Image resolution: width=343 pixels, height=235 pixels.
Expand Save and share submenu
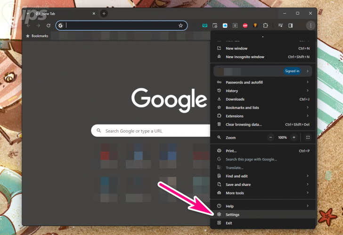(263, 185)
